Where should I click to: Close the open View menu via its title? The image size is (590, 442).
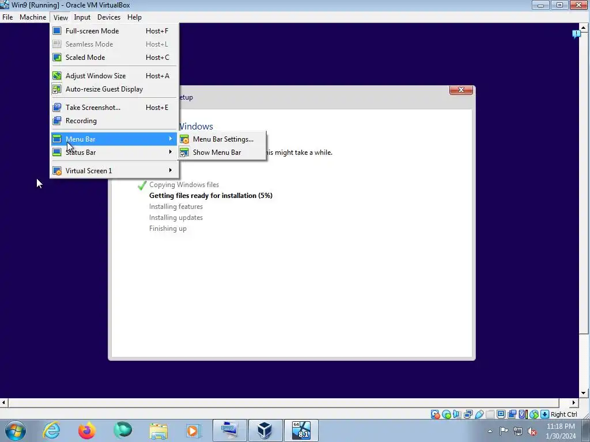click(x=60, y=17)
